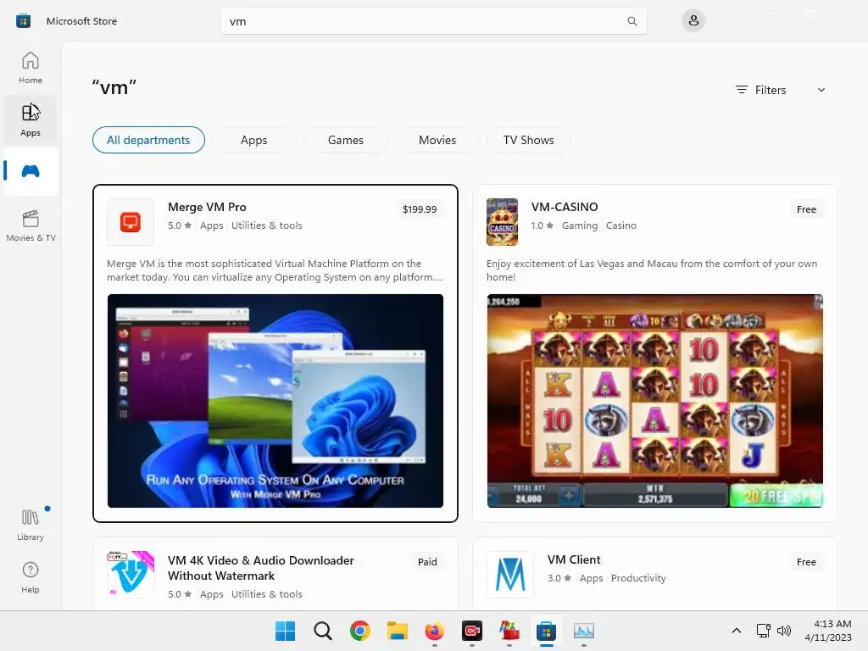868x651 pixels.
Task: Click the Paid badge on VM 4K Downloader
Action: coord(427,562)
